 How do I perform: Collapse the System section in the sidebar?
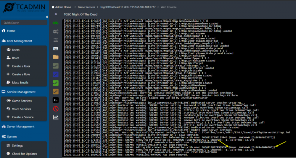12,137
